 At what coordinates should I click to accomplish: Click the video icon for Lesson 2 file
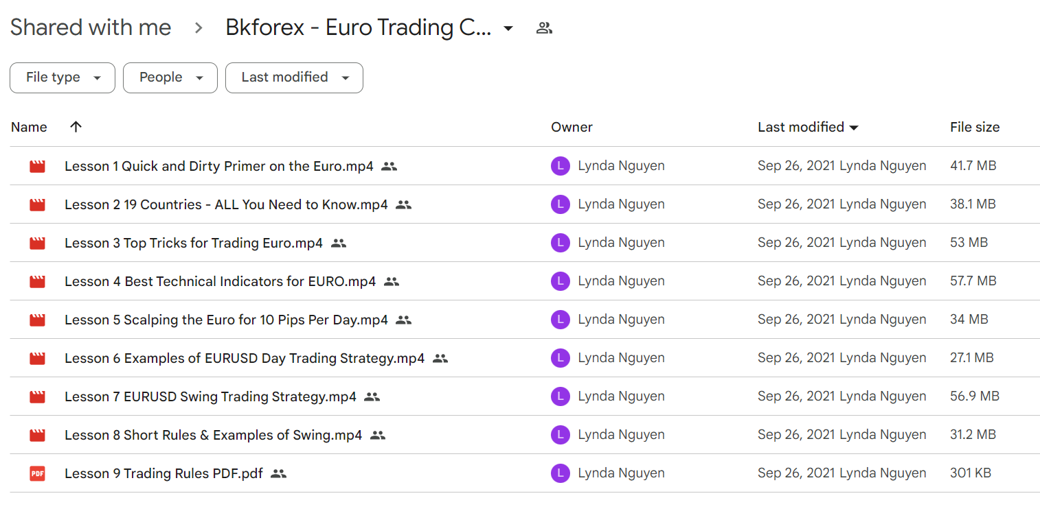click(x=37, y=204)
